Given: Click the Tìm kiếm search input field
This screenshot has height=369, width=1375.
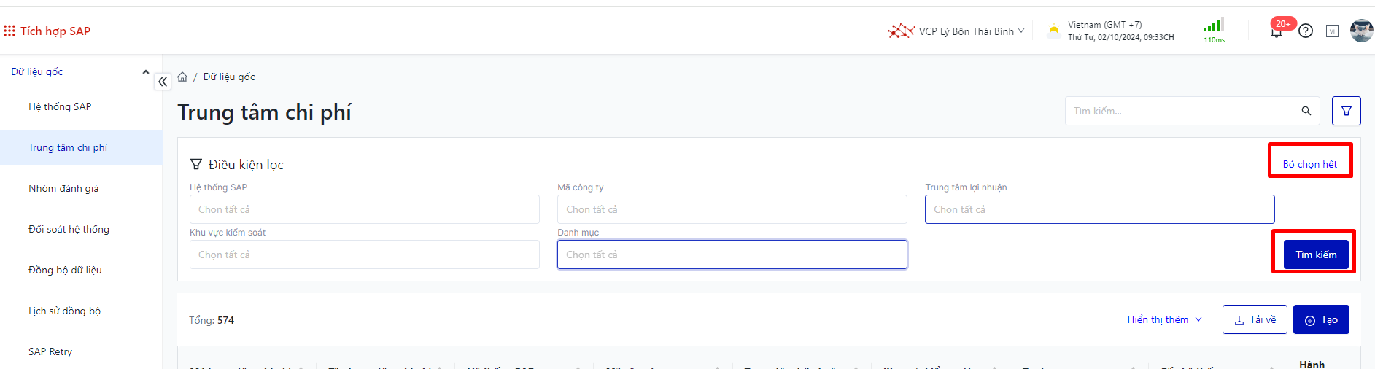Looking at the screenshot, I should pos(1182,111).
